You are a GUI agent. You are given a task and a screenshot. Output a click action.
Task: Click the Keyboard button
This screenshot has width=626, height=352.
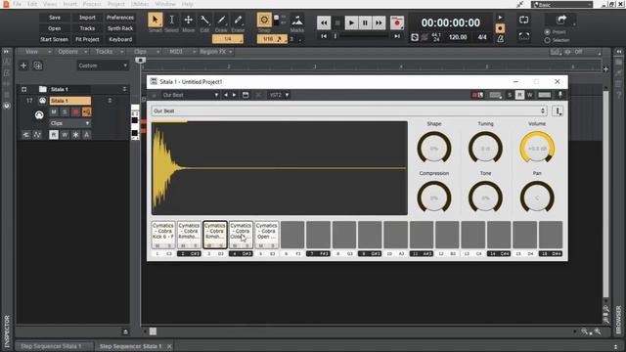120,39
